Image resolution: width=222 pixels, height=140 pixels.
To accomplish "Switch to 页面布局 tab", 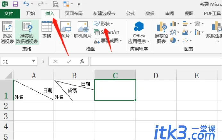I will click(x=74, y=13).
